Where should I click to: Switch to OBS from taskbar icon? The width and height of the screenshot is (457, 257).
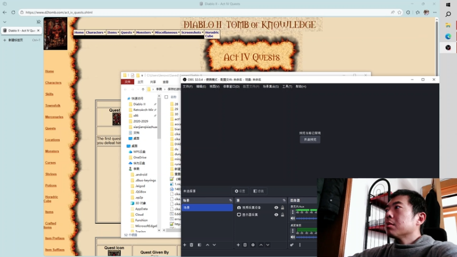tap(448, 47)
